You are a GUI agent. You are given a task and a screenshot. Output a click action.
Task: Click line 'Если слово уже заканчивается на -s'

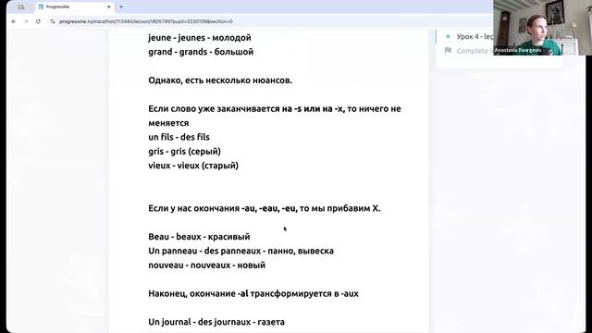(x=275, y=116)
